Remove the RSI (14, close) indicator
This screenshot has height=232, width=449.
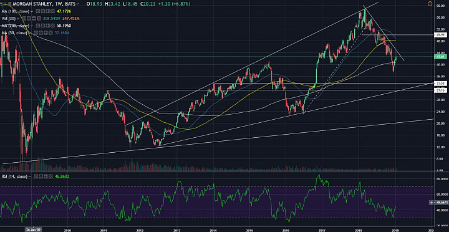[51, 176]
